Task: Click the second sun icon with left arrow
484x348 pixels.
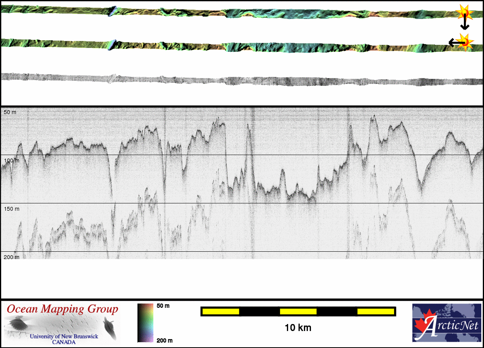Action: click(x=465, y=41)
